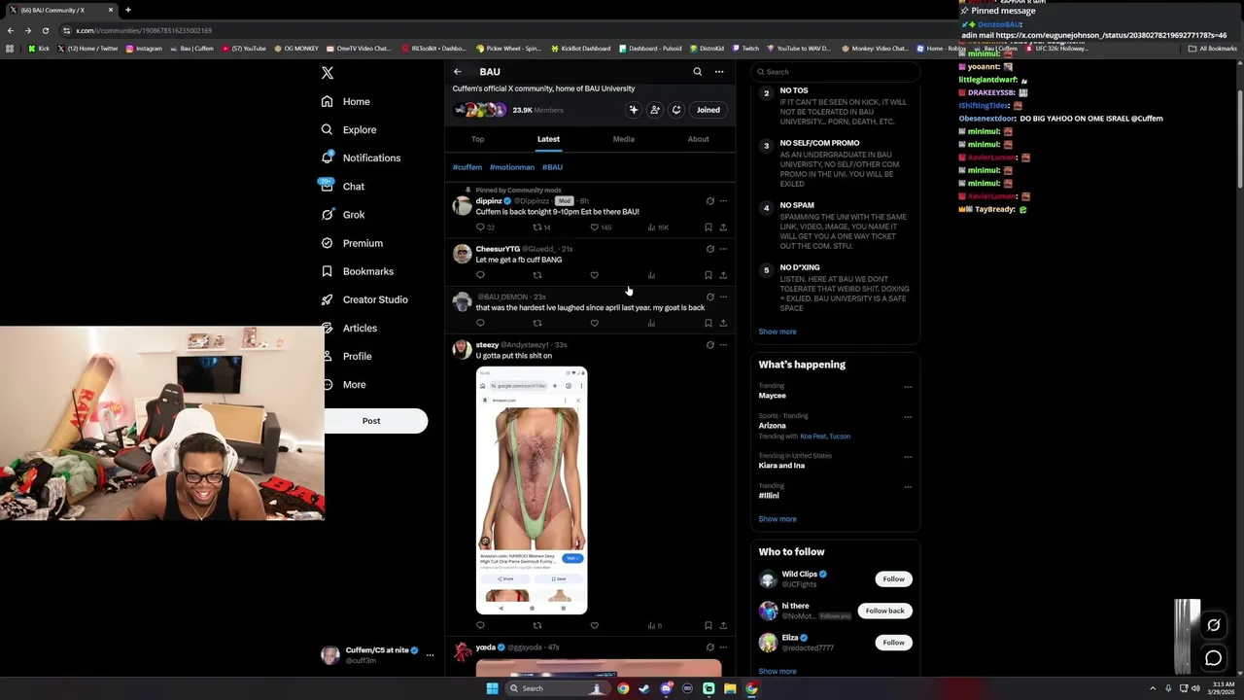Bookmark CheesurYTG's post
The image size is (1244, 700).
tap(708, 275)
